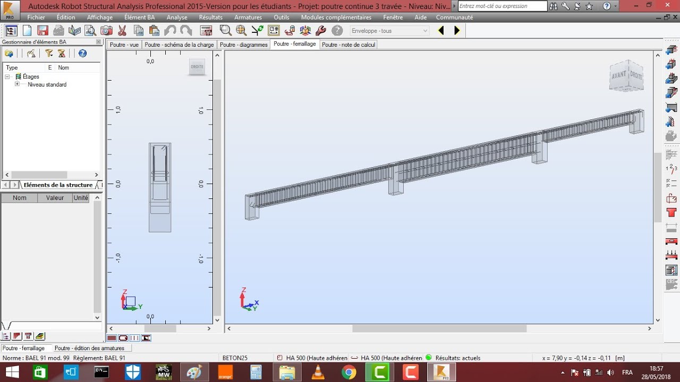Screen dimensions: 680x382
Task: Open the Fichier menu
Action: pyautogui.click(x=36, y=18)
